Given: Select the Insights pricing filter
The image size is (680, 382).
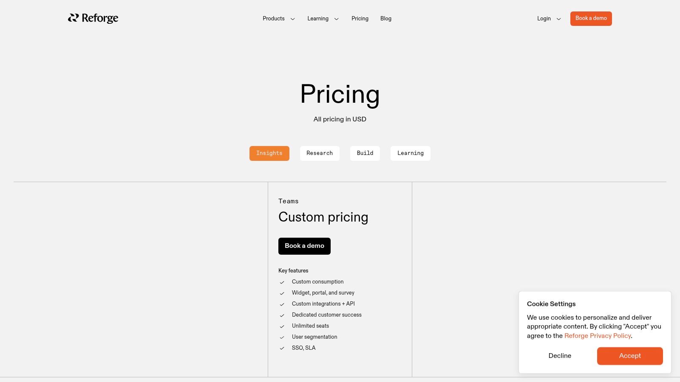Looking at the screenshot, I should [x=269, y=153].
